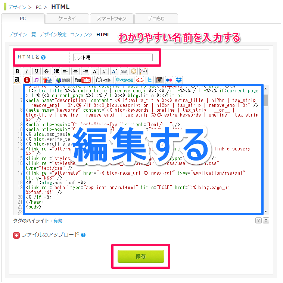Insert a Rakuten product link

27,80
